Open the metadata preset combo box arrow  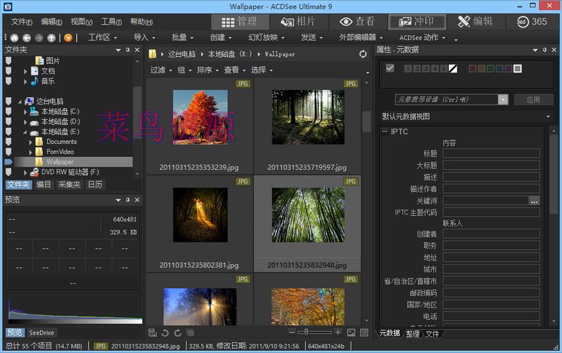click(x=503, y=100)
